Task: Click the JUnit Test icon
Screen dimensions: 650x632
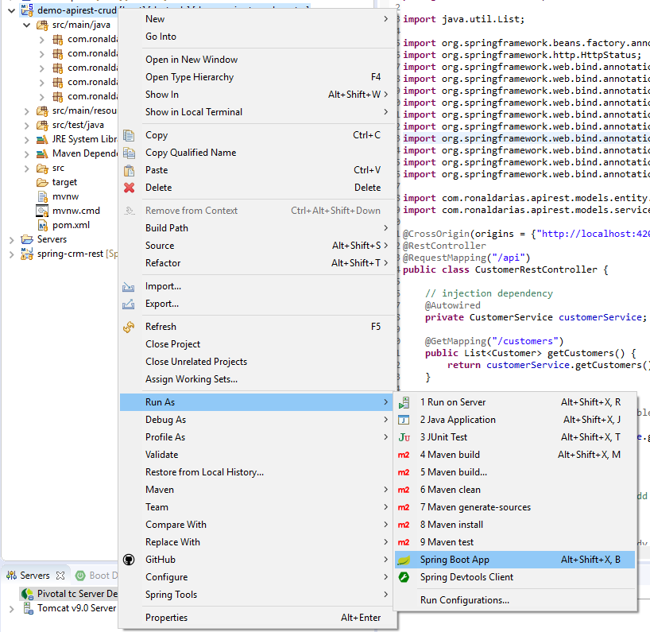Action: point(404,437)
